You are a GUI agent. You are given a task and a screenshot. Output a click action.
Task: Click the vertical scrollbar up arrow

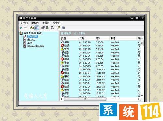(x=142, y=38)
